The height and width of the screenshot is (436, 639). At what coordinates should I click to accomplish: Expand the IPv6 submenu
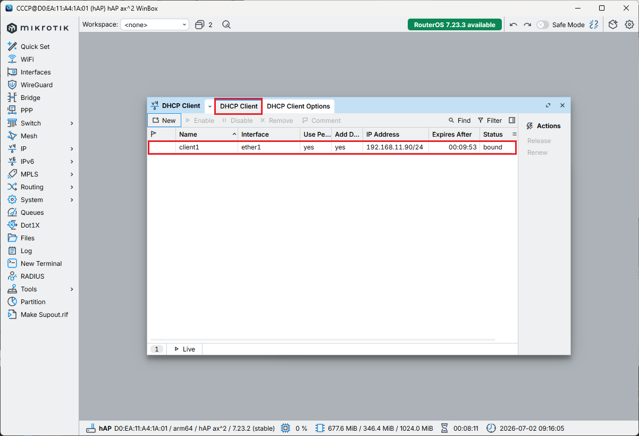(x=72, y=161)
